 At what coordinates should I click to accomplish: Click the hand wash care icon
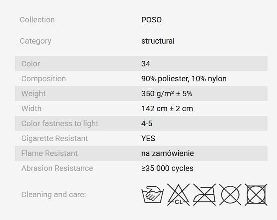pyautogui.click(x=152, y=194)
